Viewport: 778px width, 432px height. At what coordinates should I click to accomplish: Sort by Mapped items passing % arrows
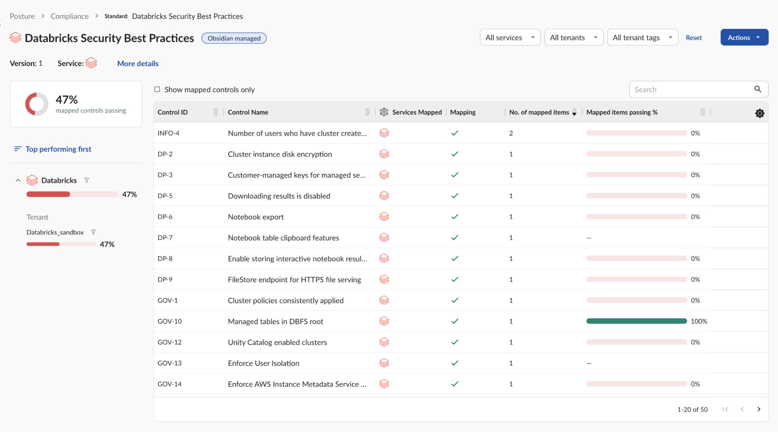pyautogui.click(x=702, y=112)
